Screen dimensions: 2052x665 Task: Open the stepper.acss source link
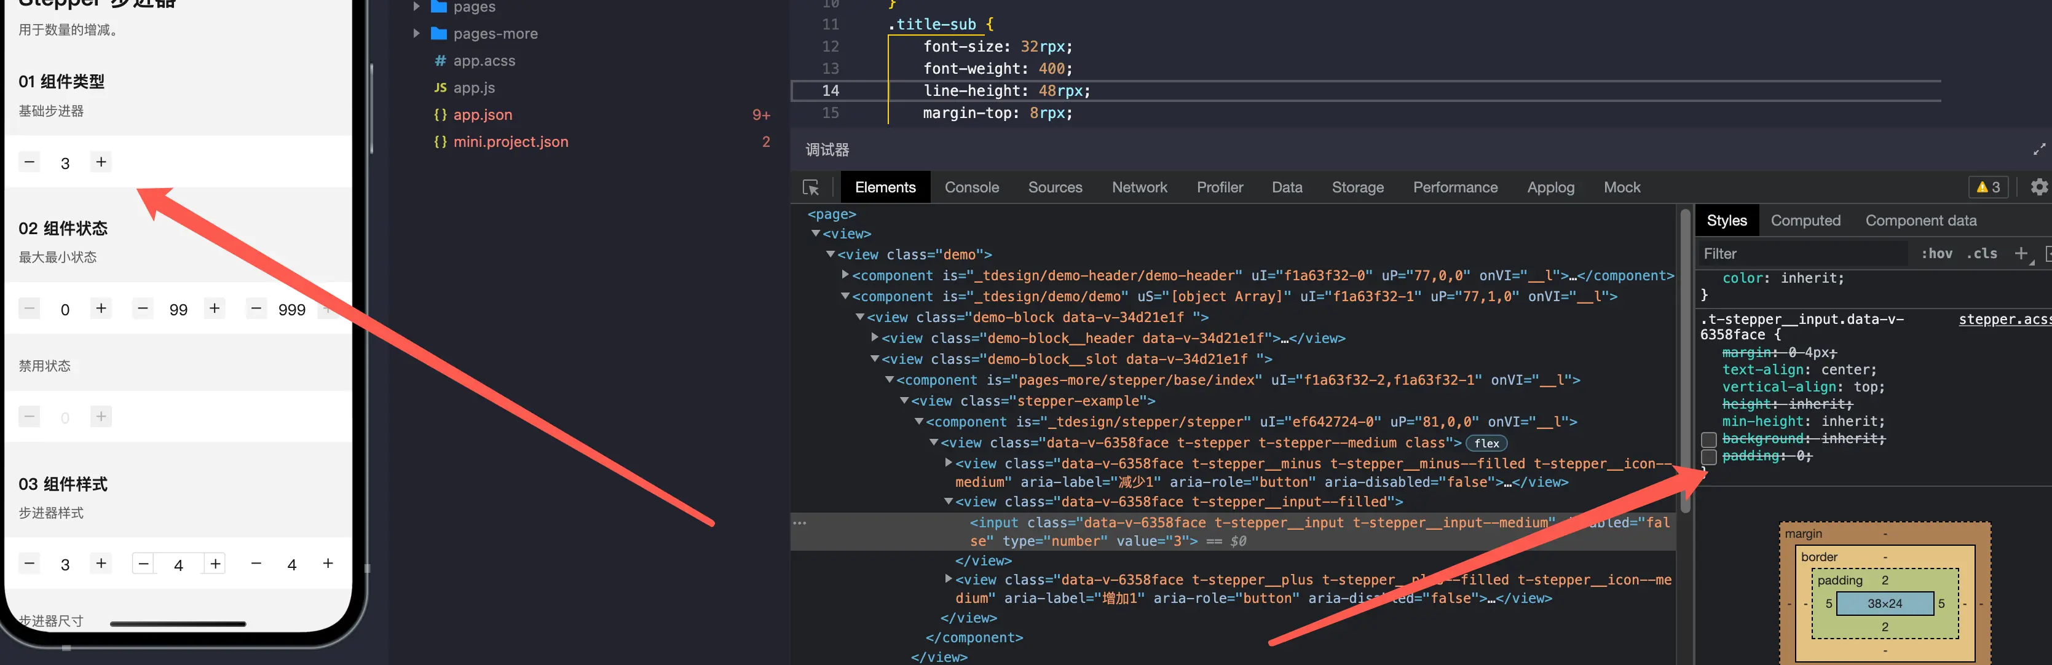(x=2003, y=320)
